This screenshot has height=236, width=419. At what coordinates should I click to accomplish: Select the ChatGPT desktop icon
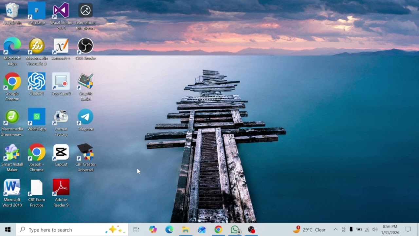point(37,85)
